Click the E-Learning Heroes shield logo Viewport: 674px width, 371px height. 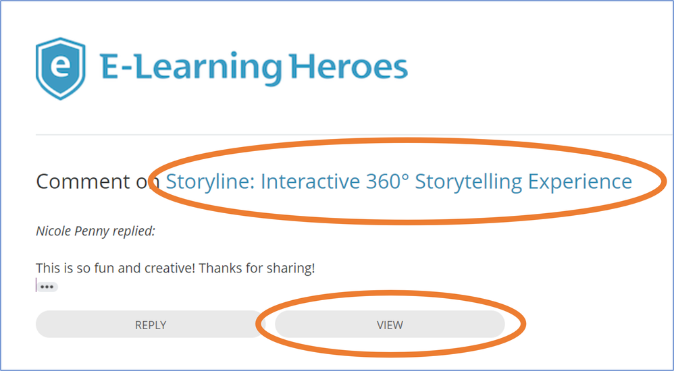60,68
